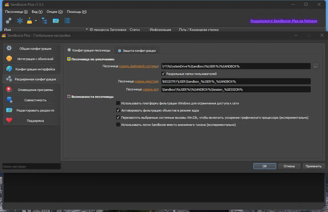Switch to Защита конфигурации tab
Viewport: 328px width, 212px height.
tap(137, 50)
